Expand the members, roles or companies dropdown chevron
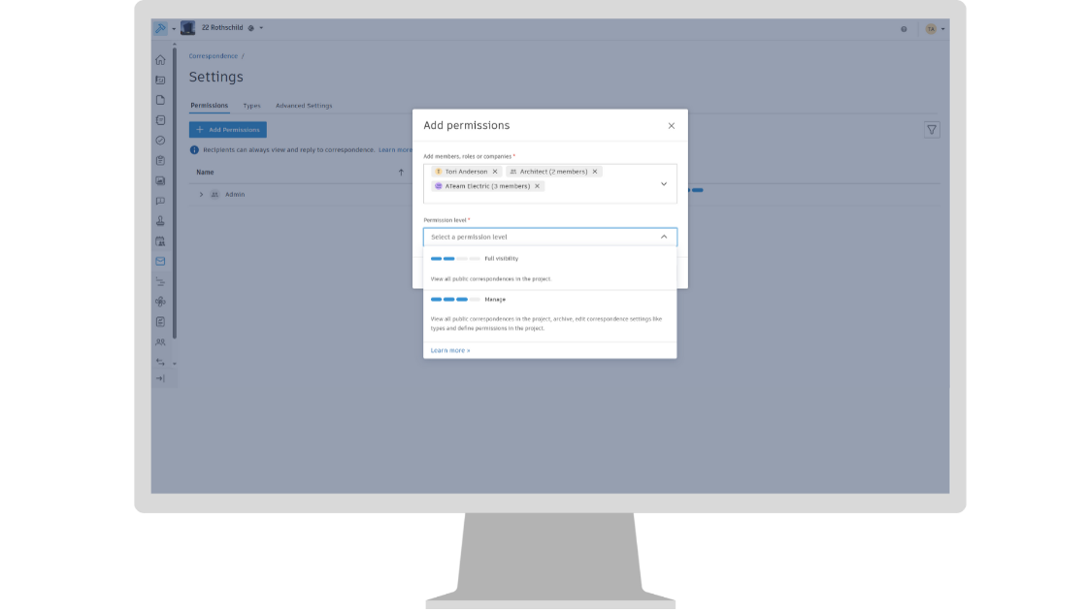The height and width of the screenshot is (613, 1088). [x=663, y=184]
